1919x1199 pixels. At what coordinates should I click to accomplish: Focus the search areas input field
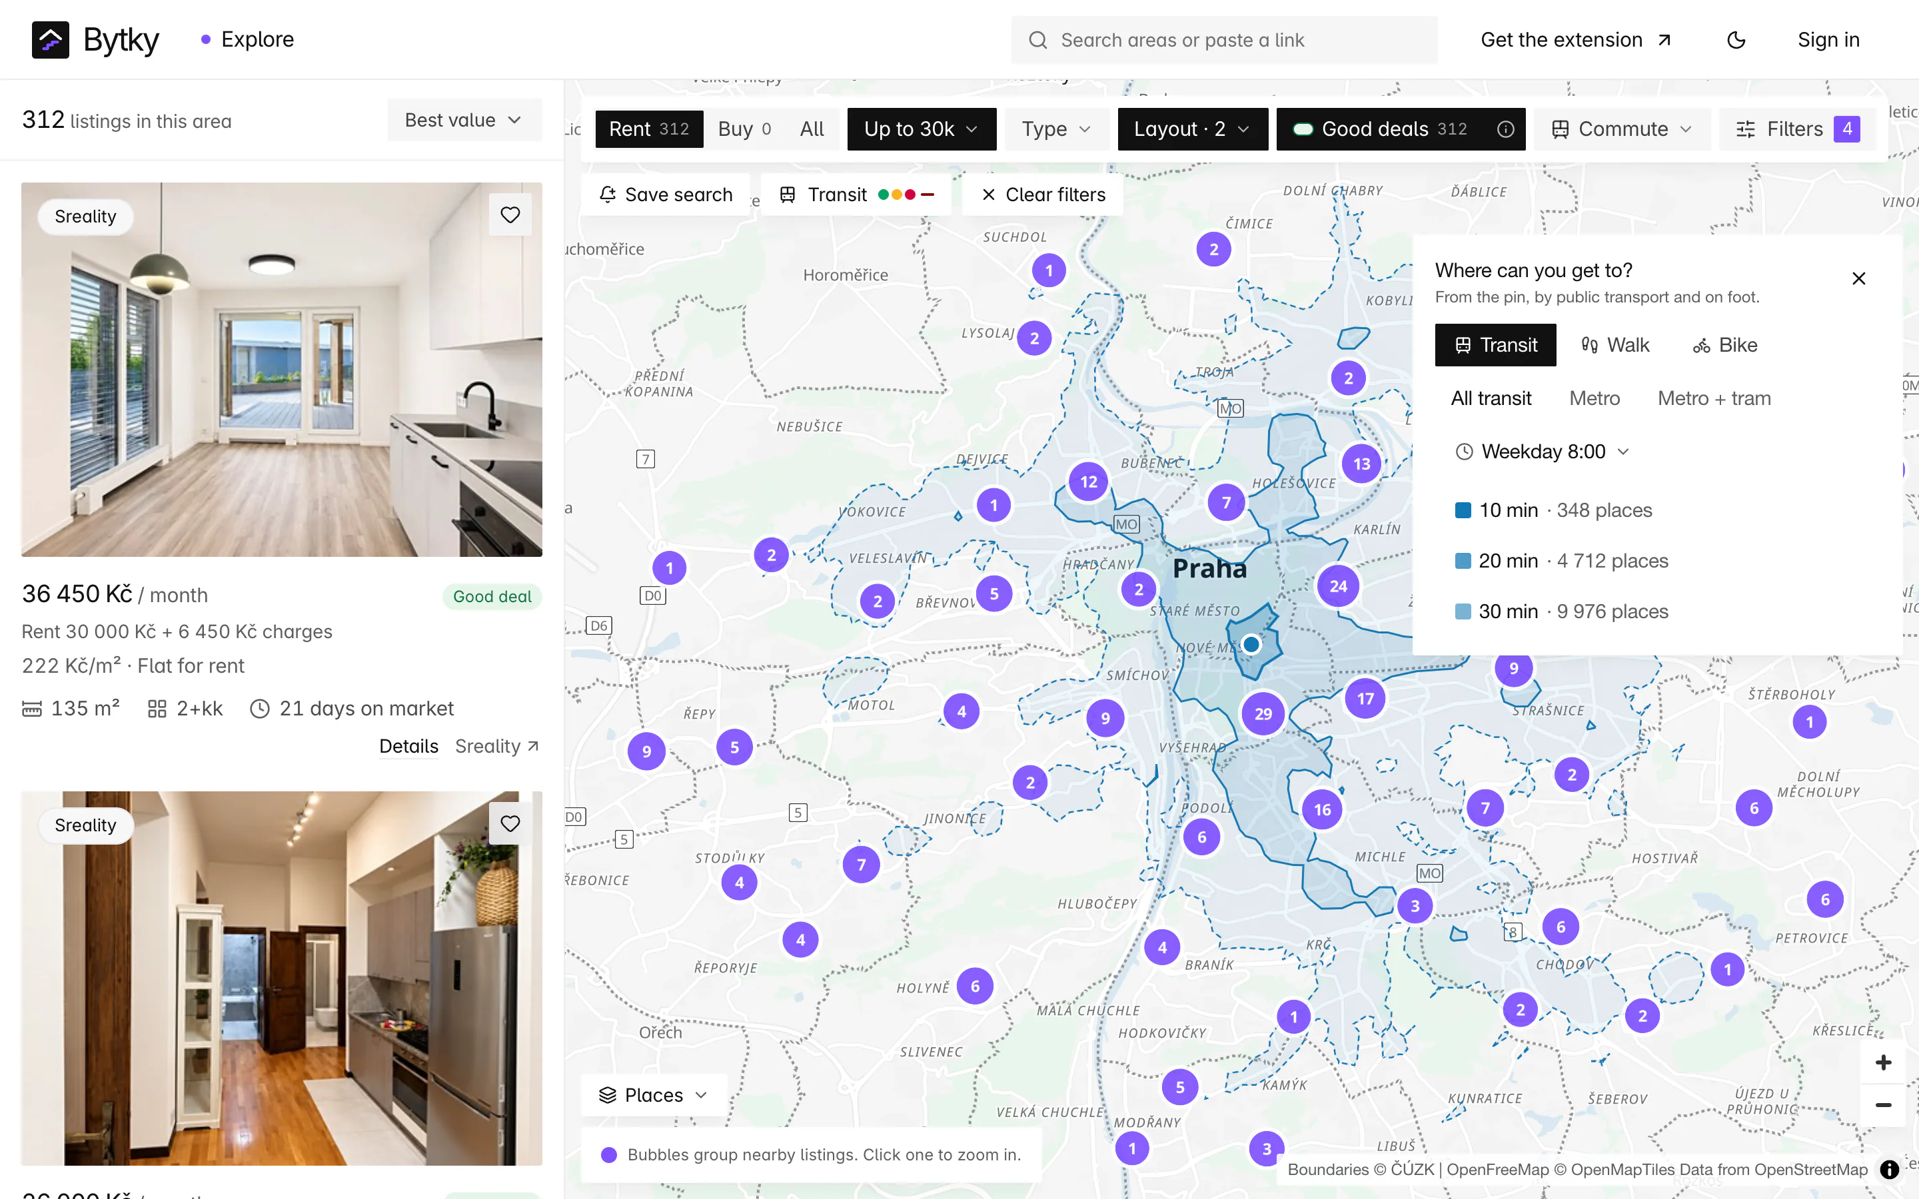click(x=1223, y=40)
